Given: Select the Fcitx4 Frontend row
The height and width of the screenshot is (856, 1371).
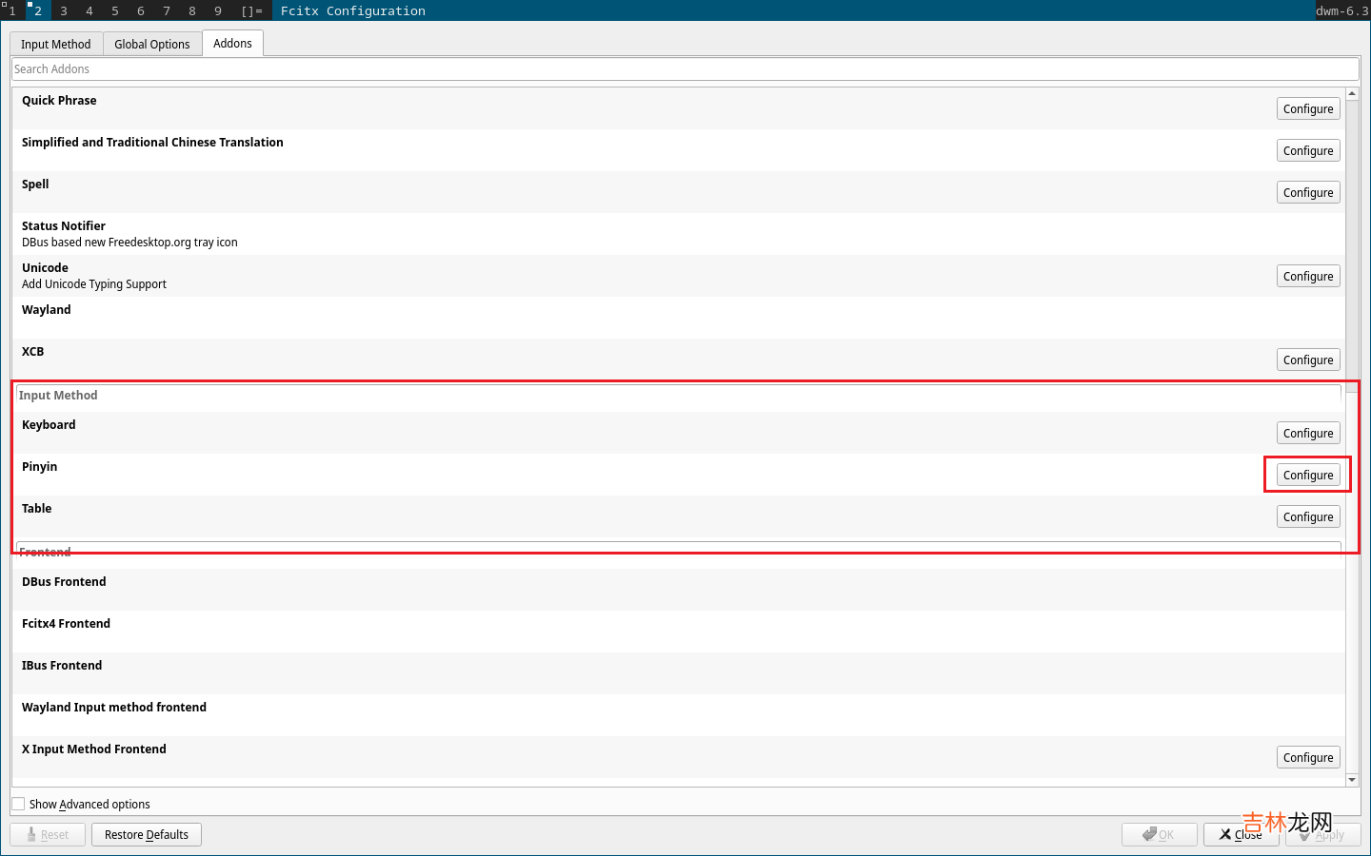Looking at the screenshot, I should point(678,632).
